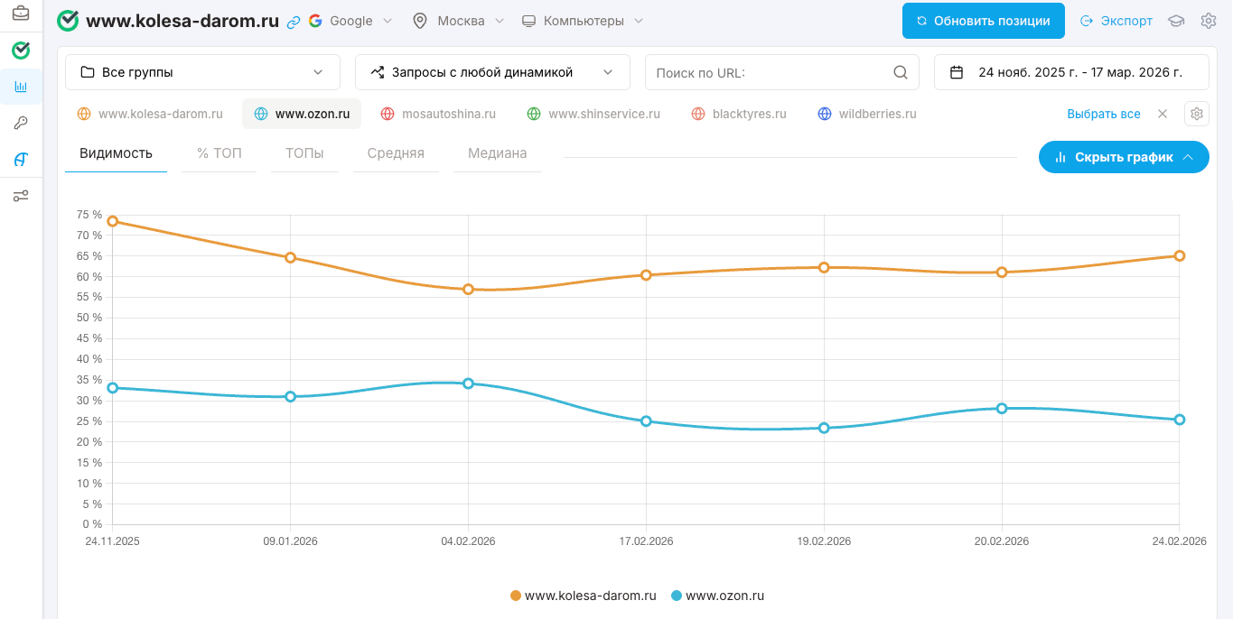The image size is (1233, 619).
Task: Toggle the www.ozon.ru competitor chip
Action: point(302,114)
